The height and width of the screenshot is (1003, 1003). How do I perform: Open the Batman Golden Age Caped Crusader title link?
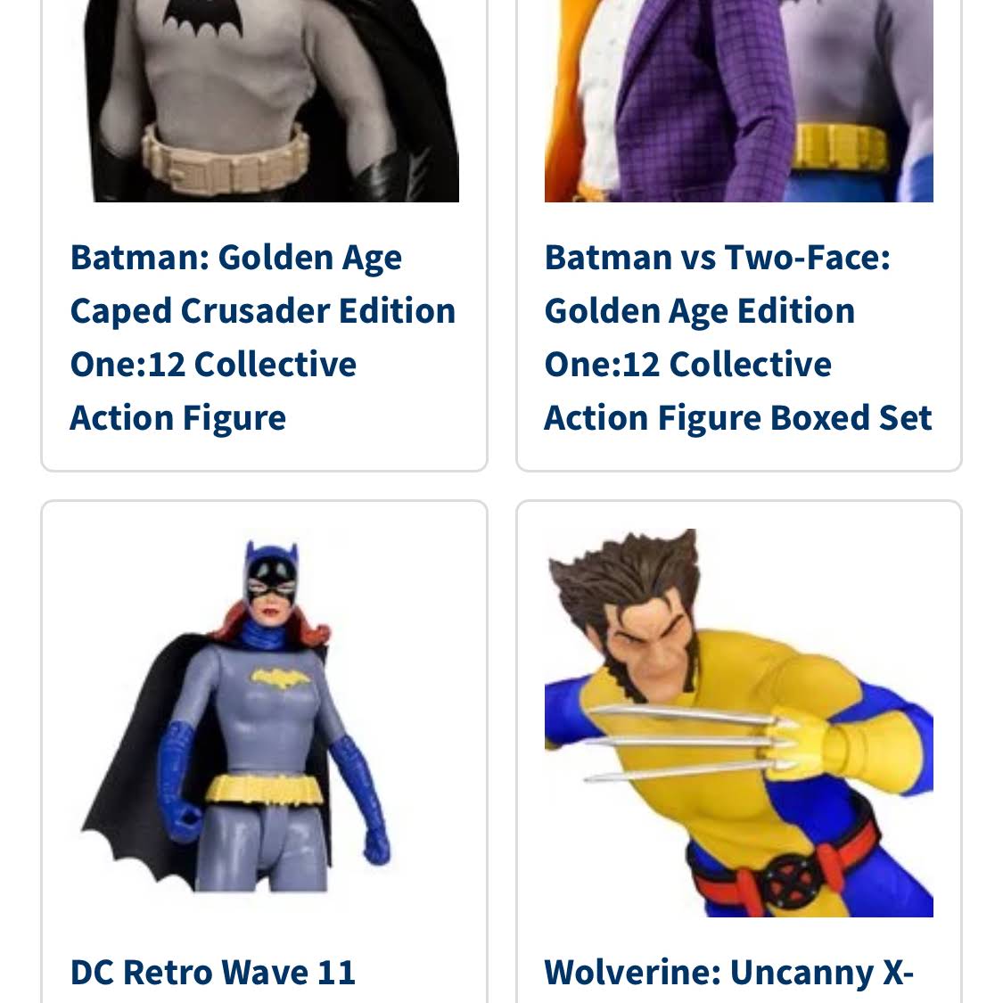262,336
